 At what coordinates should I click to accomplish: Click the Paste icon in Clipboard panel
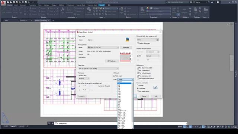point(195,10)
